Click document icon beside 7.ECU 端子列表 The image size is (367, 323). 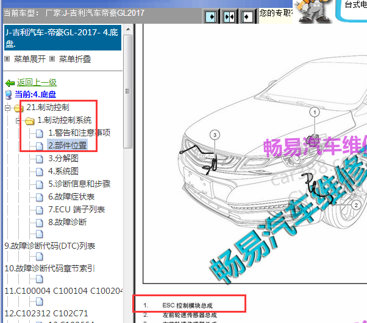coord(40,210)
